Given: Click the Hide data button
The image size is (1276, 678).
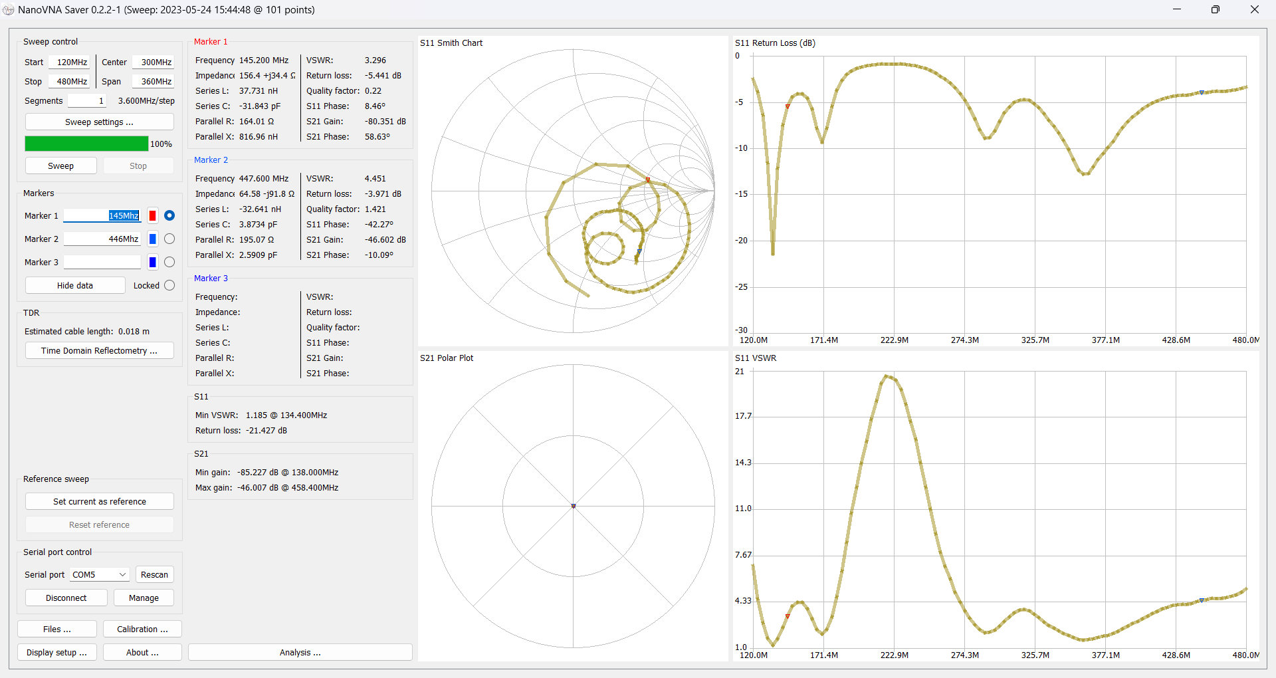Looking at the screenshot, I should [75, 285].
